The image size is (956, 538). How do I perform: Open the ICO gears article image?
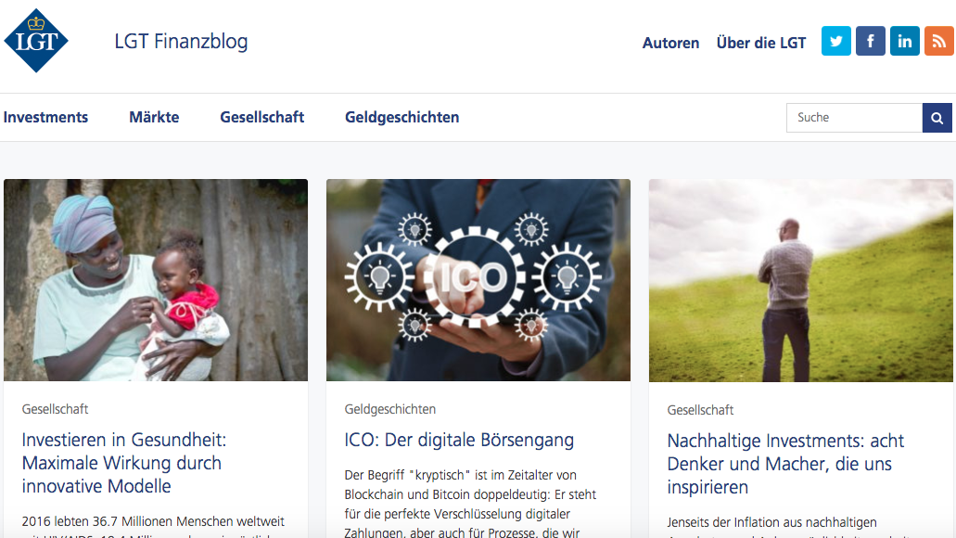(478, 280)
